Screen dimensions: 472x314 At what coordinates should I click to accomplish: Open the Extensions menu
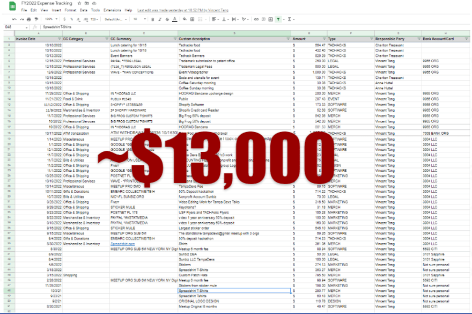(x=112, y=10)
